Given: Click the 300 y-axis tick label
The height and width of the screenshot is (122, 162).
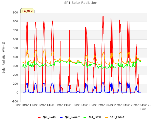Looking at the screenshot, I should pos(15,66).
